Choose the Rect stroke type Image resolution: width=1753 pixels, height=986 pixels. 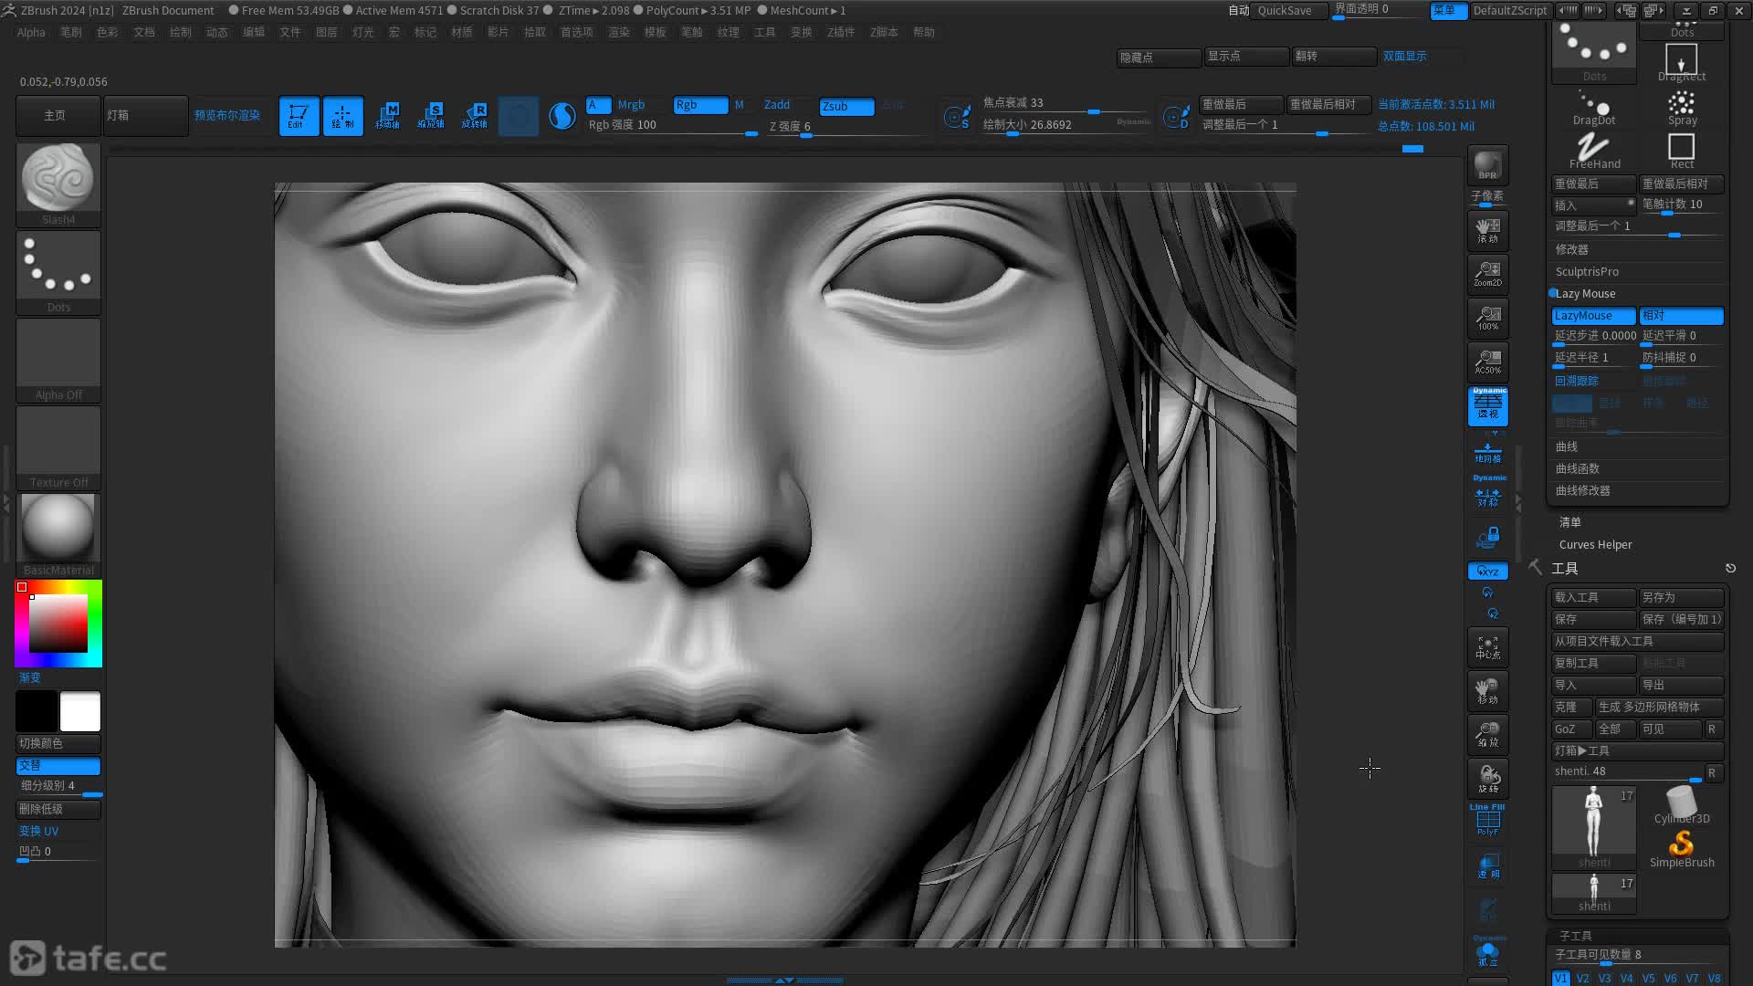coord(1682,151)
